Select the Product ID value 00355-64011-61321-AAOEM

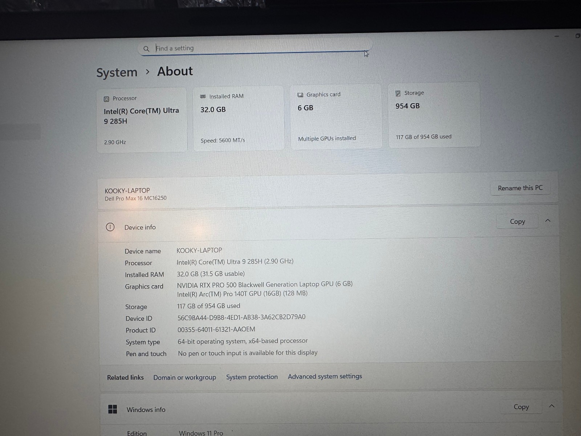click(216, 329)
